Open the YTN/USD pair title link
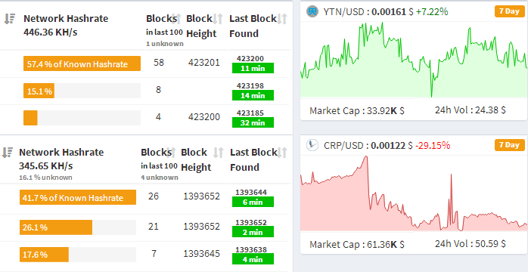The image size is (528, 272). [344, 12]
